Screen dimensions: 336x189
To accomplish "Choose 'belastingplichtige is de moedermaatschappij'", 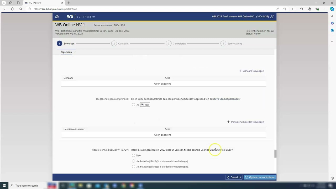I will tap(134, 161).
